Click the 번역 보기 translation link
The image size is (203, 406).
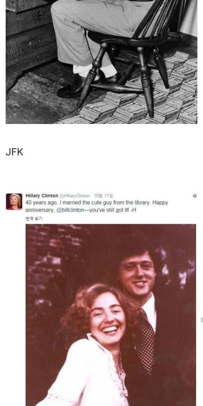(x=34, y=219)
